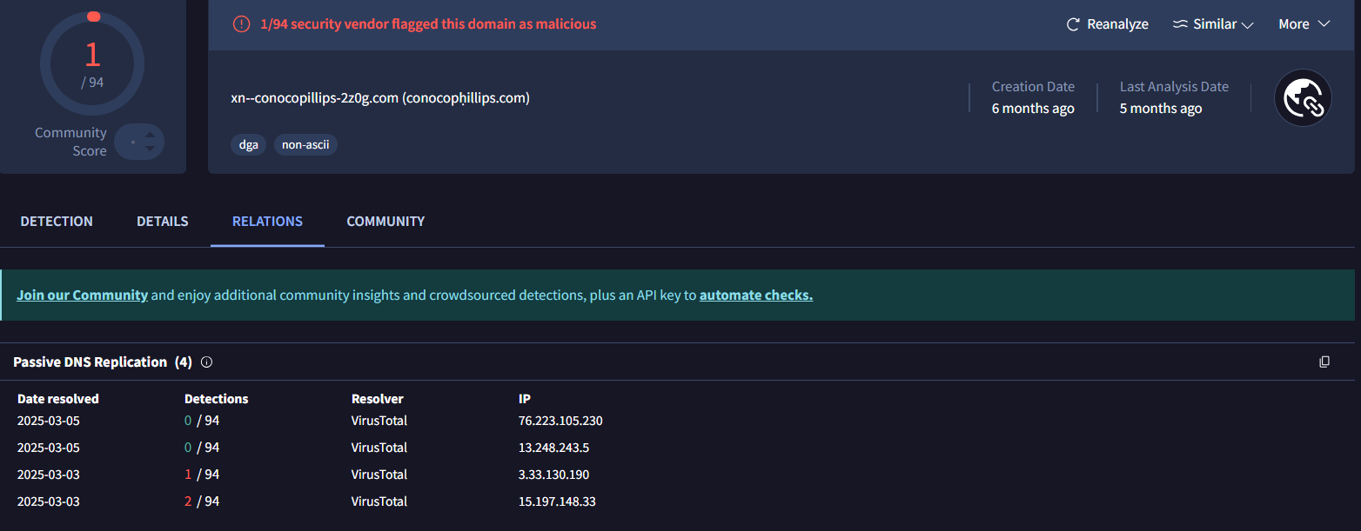The width and height of the screenshot is (1361, 531).
Task: Expand the More options menu
Action: click(x=1304, y=24)
